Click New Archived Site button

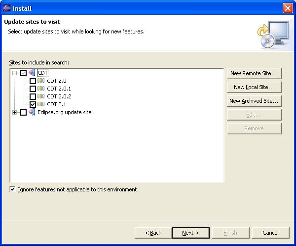point(254,101)
